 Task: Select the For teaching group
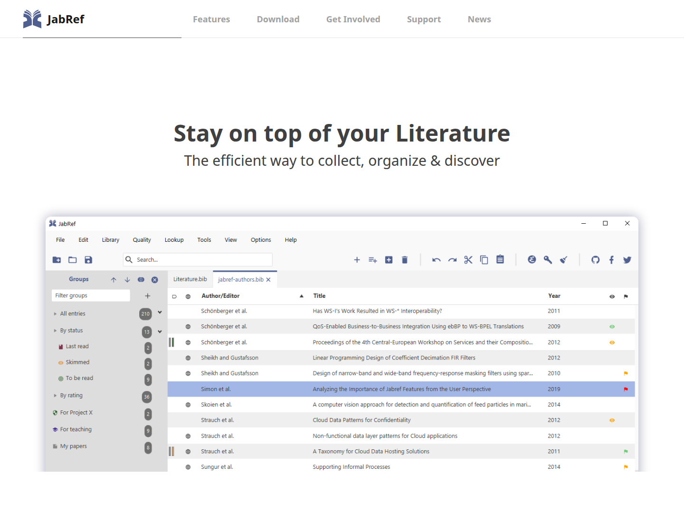76,429
